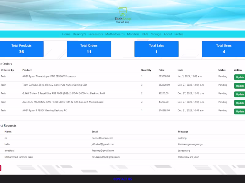Open the Profile link

coord(179,34)
